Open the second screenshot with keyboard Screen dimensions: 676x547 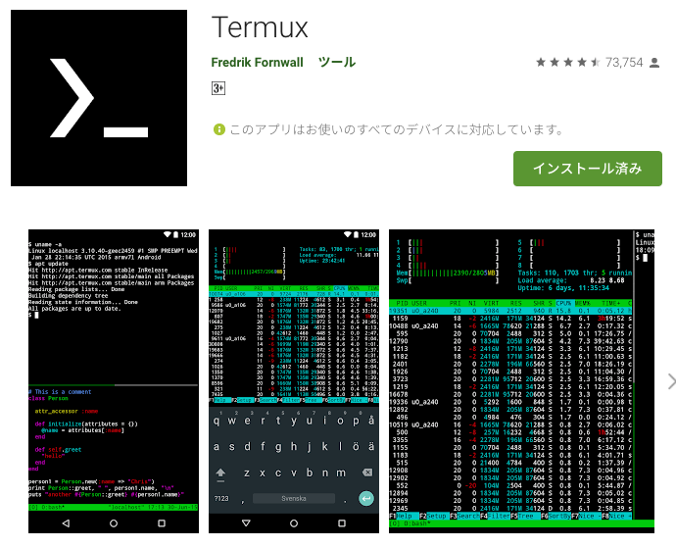(294, 381)
